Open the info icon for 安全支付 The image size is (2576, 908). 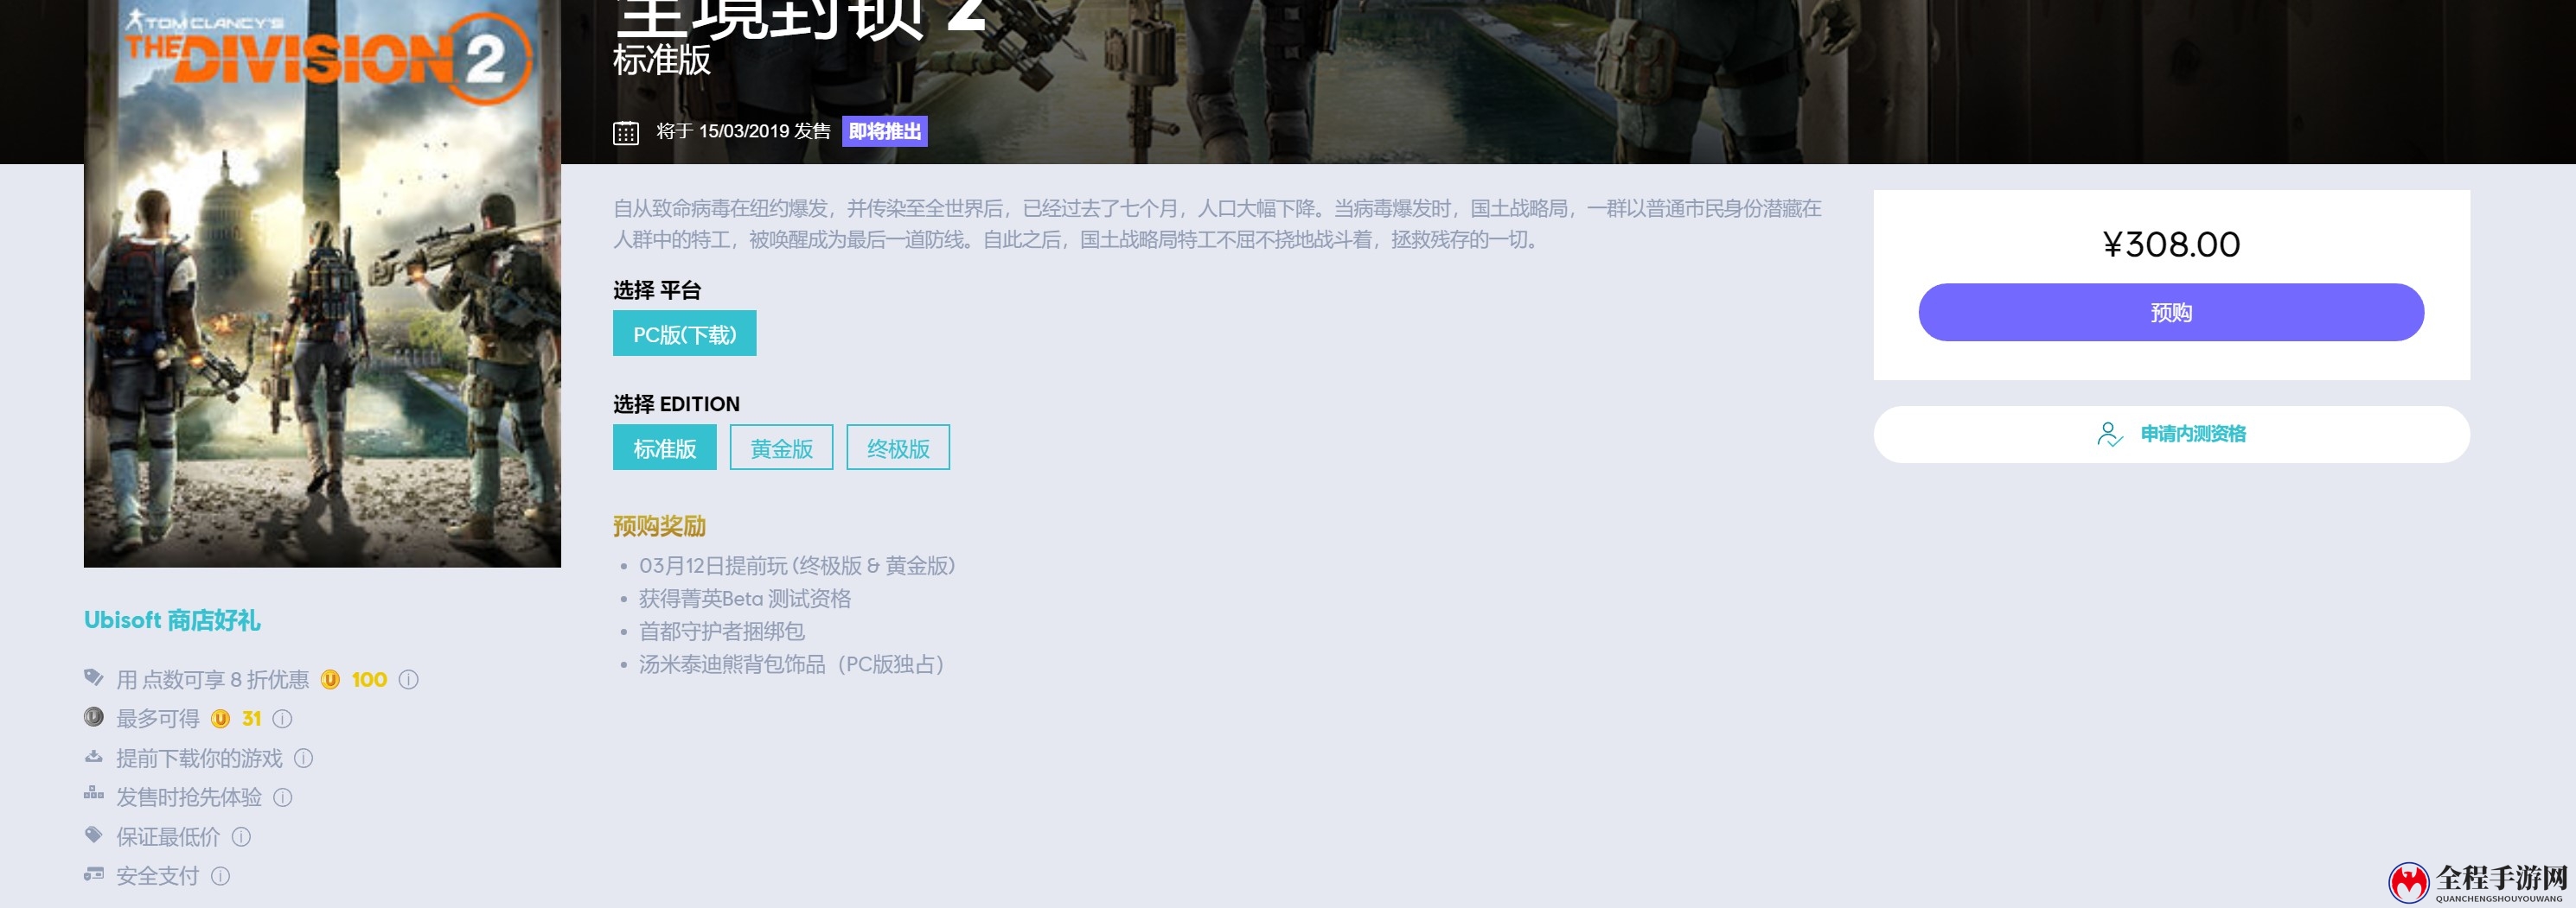click(221, 876)
